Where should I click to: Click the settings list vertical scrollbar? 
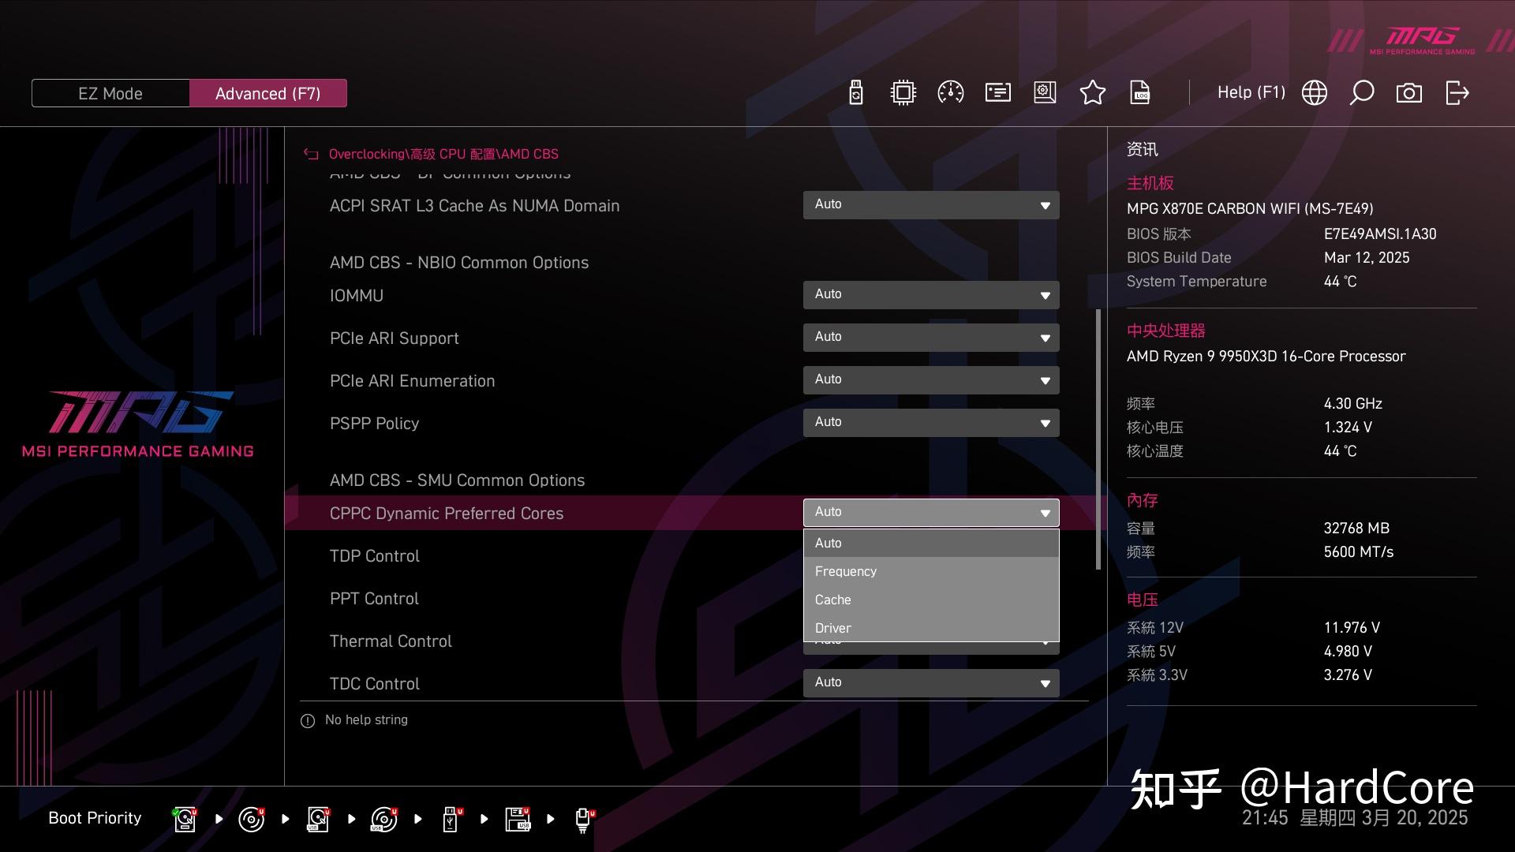1098,439
